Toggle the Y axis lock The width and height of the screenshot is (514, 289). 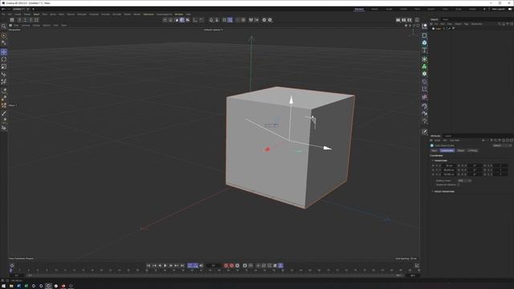click(25, 20)
